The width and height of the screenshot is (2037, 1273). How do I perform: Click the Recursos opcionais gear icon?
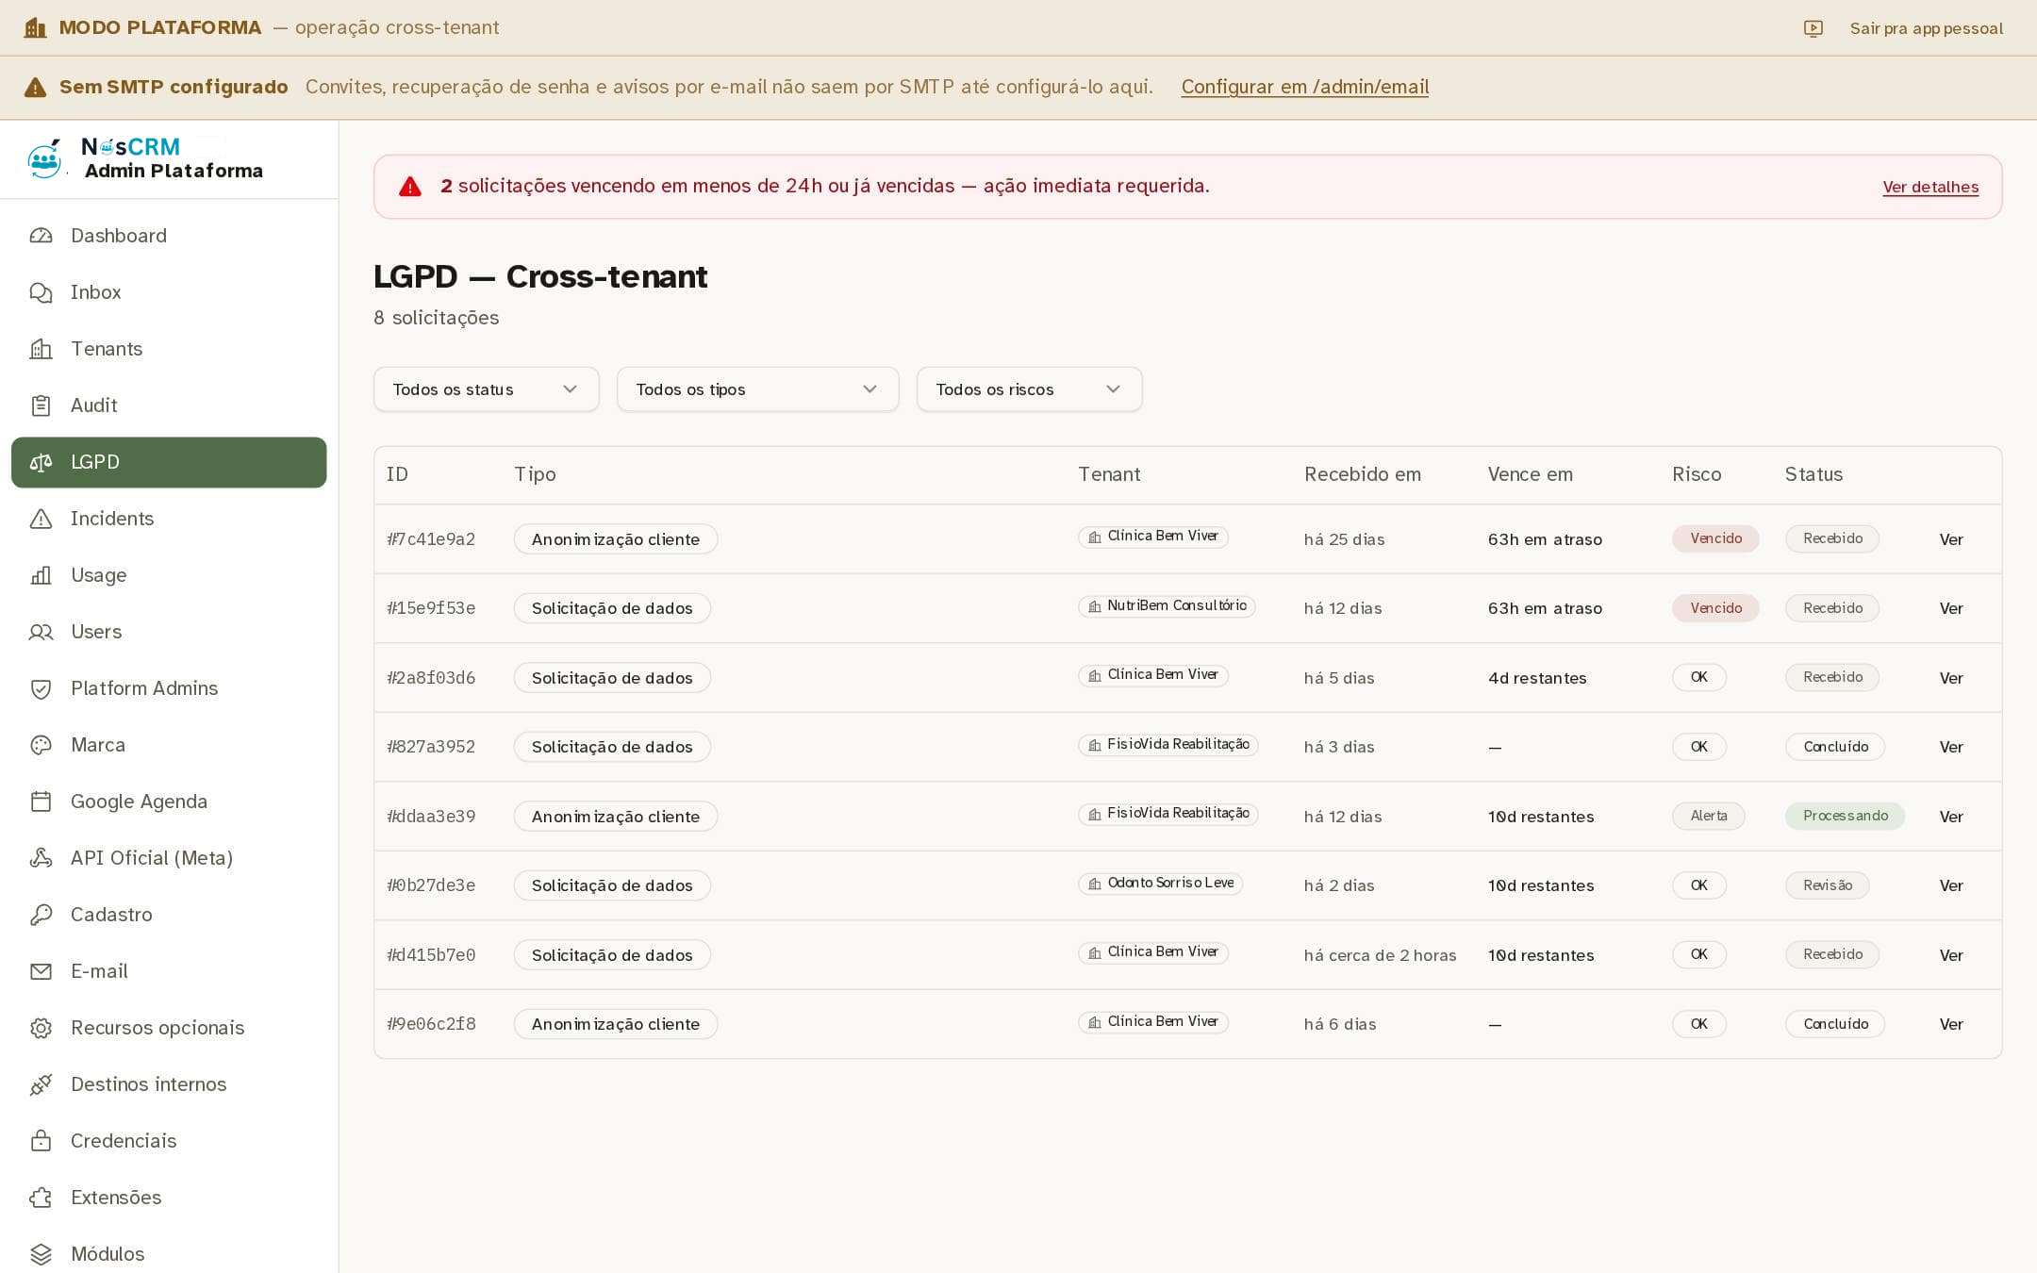coord(41,1028)
